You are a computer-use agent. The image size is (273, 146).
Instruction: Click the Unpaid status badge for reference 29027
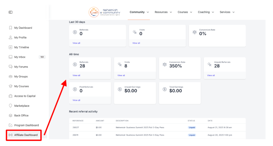[192, 127]
